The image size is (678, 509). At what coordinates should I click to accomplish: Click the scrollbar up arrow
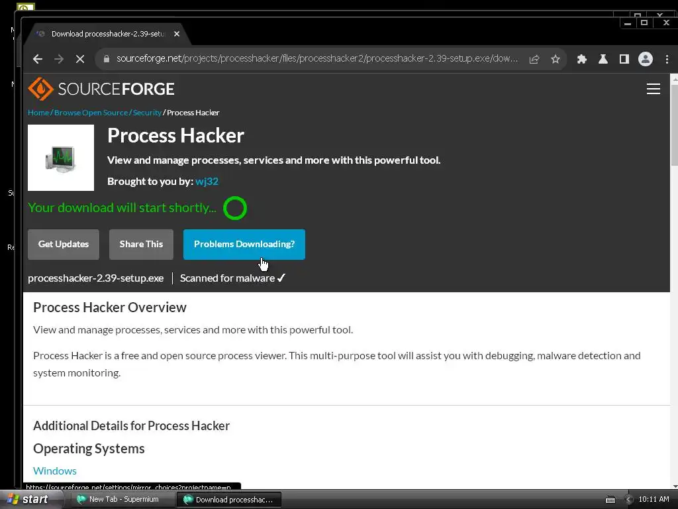pos(673,78)
